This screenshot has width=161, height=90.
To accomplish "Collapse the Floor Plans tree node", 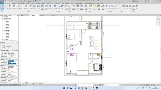I will pos(3,20).
